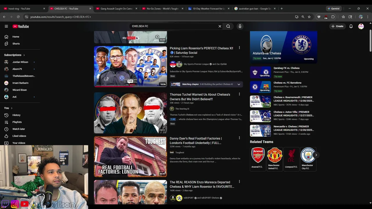Click Try now under Chelsea vs. FC Barcelona
The height and width of the screenshot is (209, 372).
click(x=278, y=91)
